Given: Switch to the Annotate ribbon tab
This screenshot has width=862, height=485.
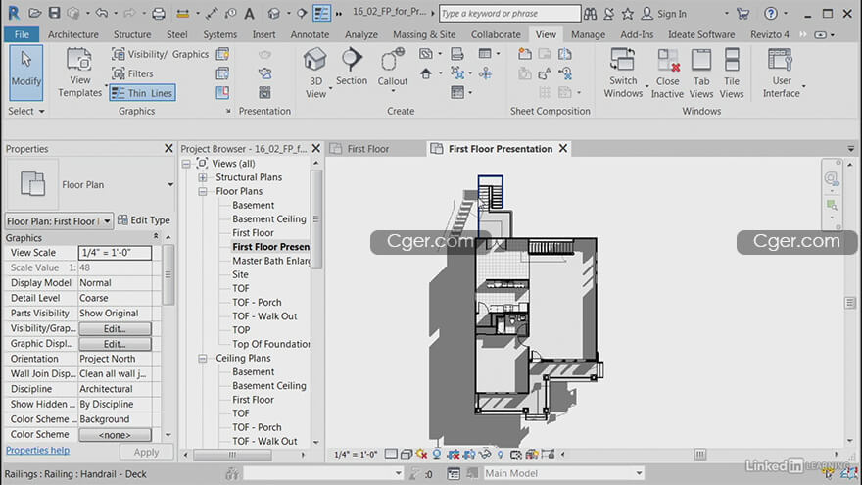Looking at the screenshot, I should tap(310, 34).
